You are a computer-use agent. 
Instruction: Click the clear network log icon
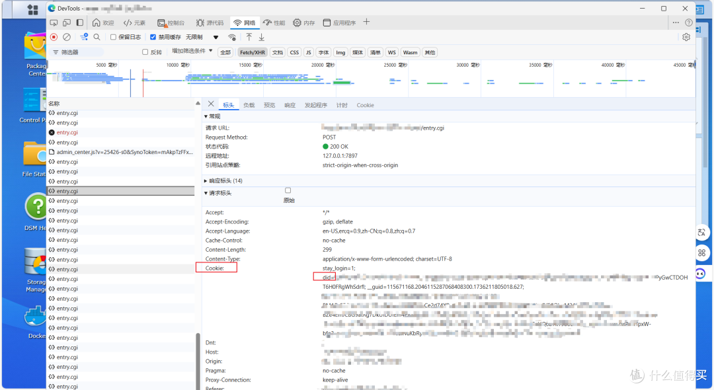click(x=66, y=37)
